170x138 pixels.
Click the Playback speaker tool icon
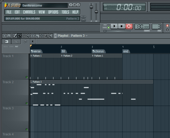point(50,36)
